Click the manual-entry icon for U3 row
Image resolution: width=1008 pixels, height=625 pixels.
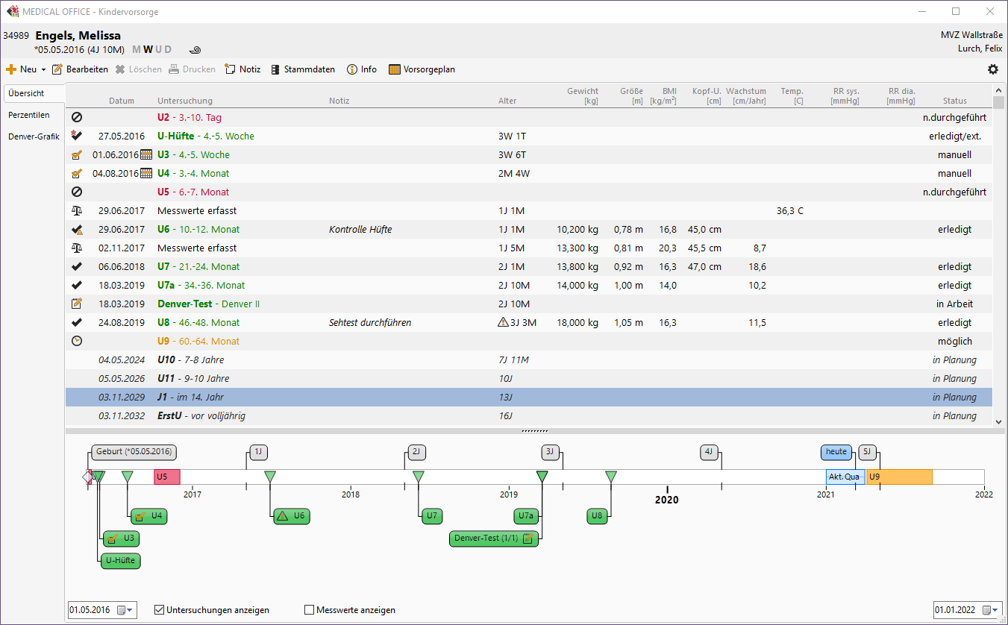(76, 154)
